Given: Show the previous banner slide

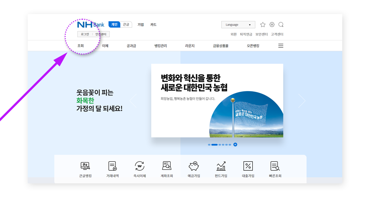Looking at the screenshot, I should tap(133, 101).
